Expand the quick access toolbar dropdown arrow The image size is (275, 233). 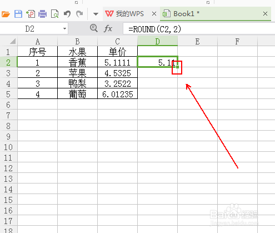pos(96,14)
